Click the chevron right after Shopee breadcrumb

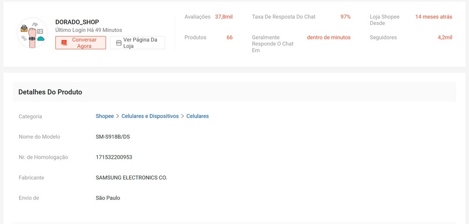tap(118, 116)
